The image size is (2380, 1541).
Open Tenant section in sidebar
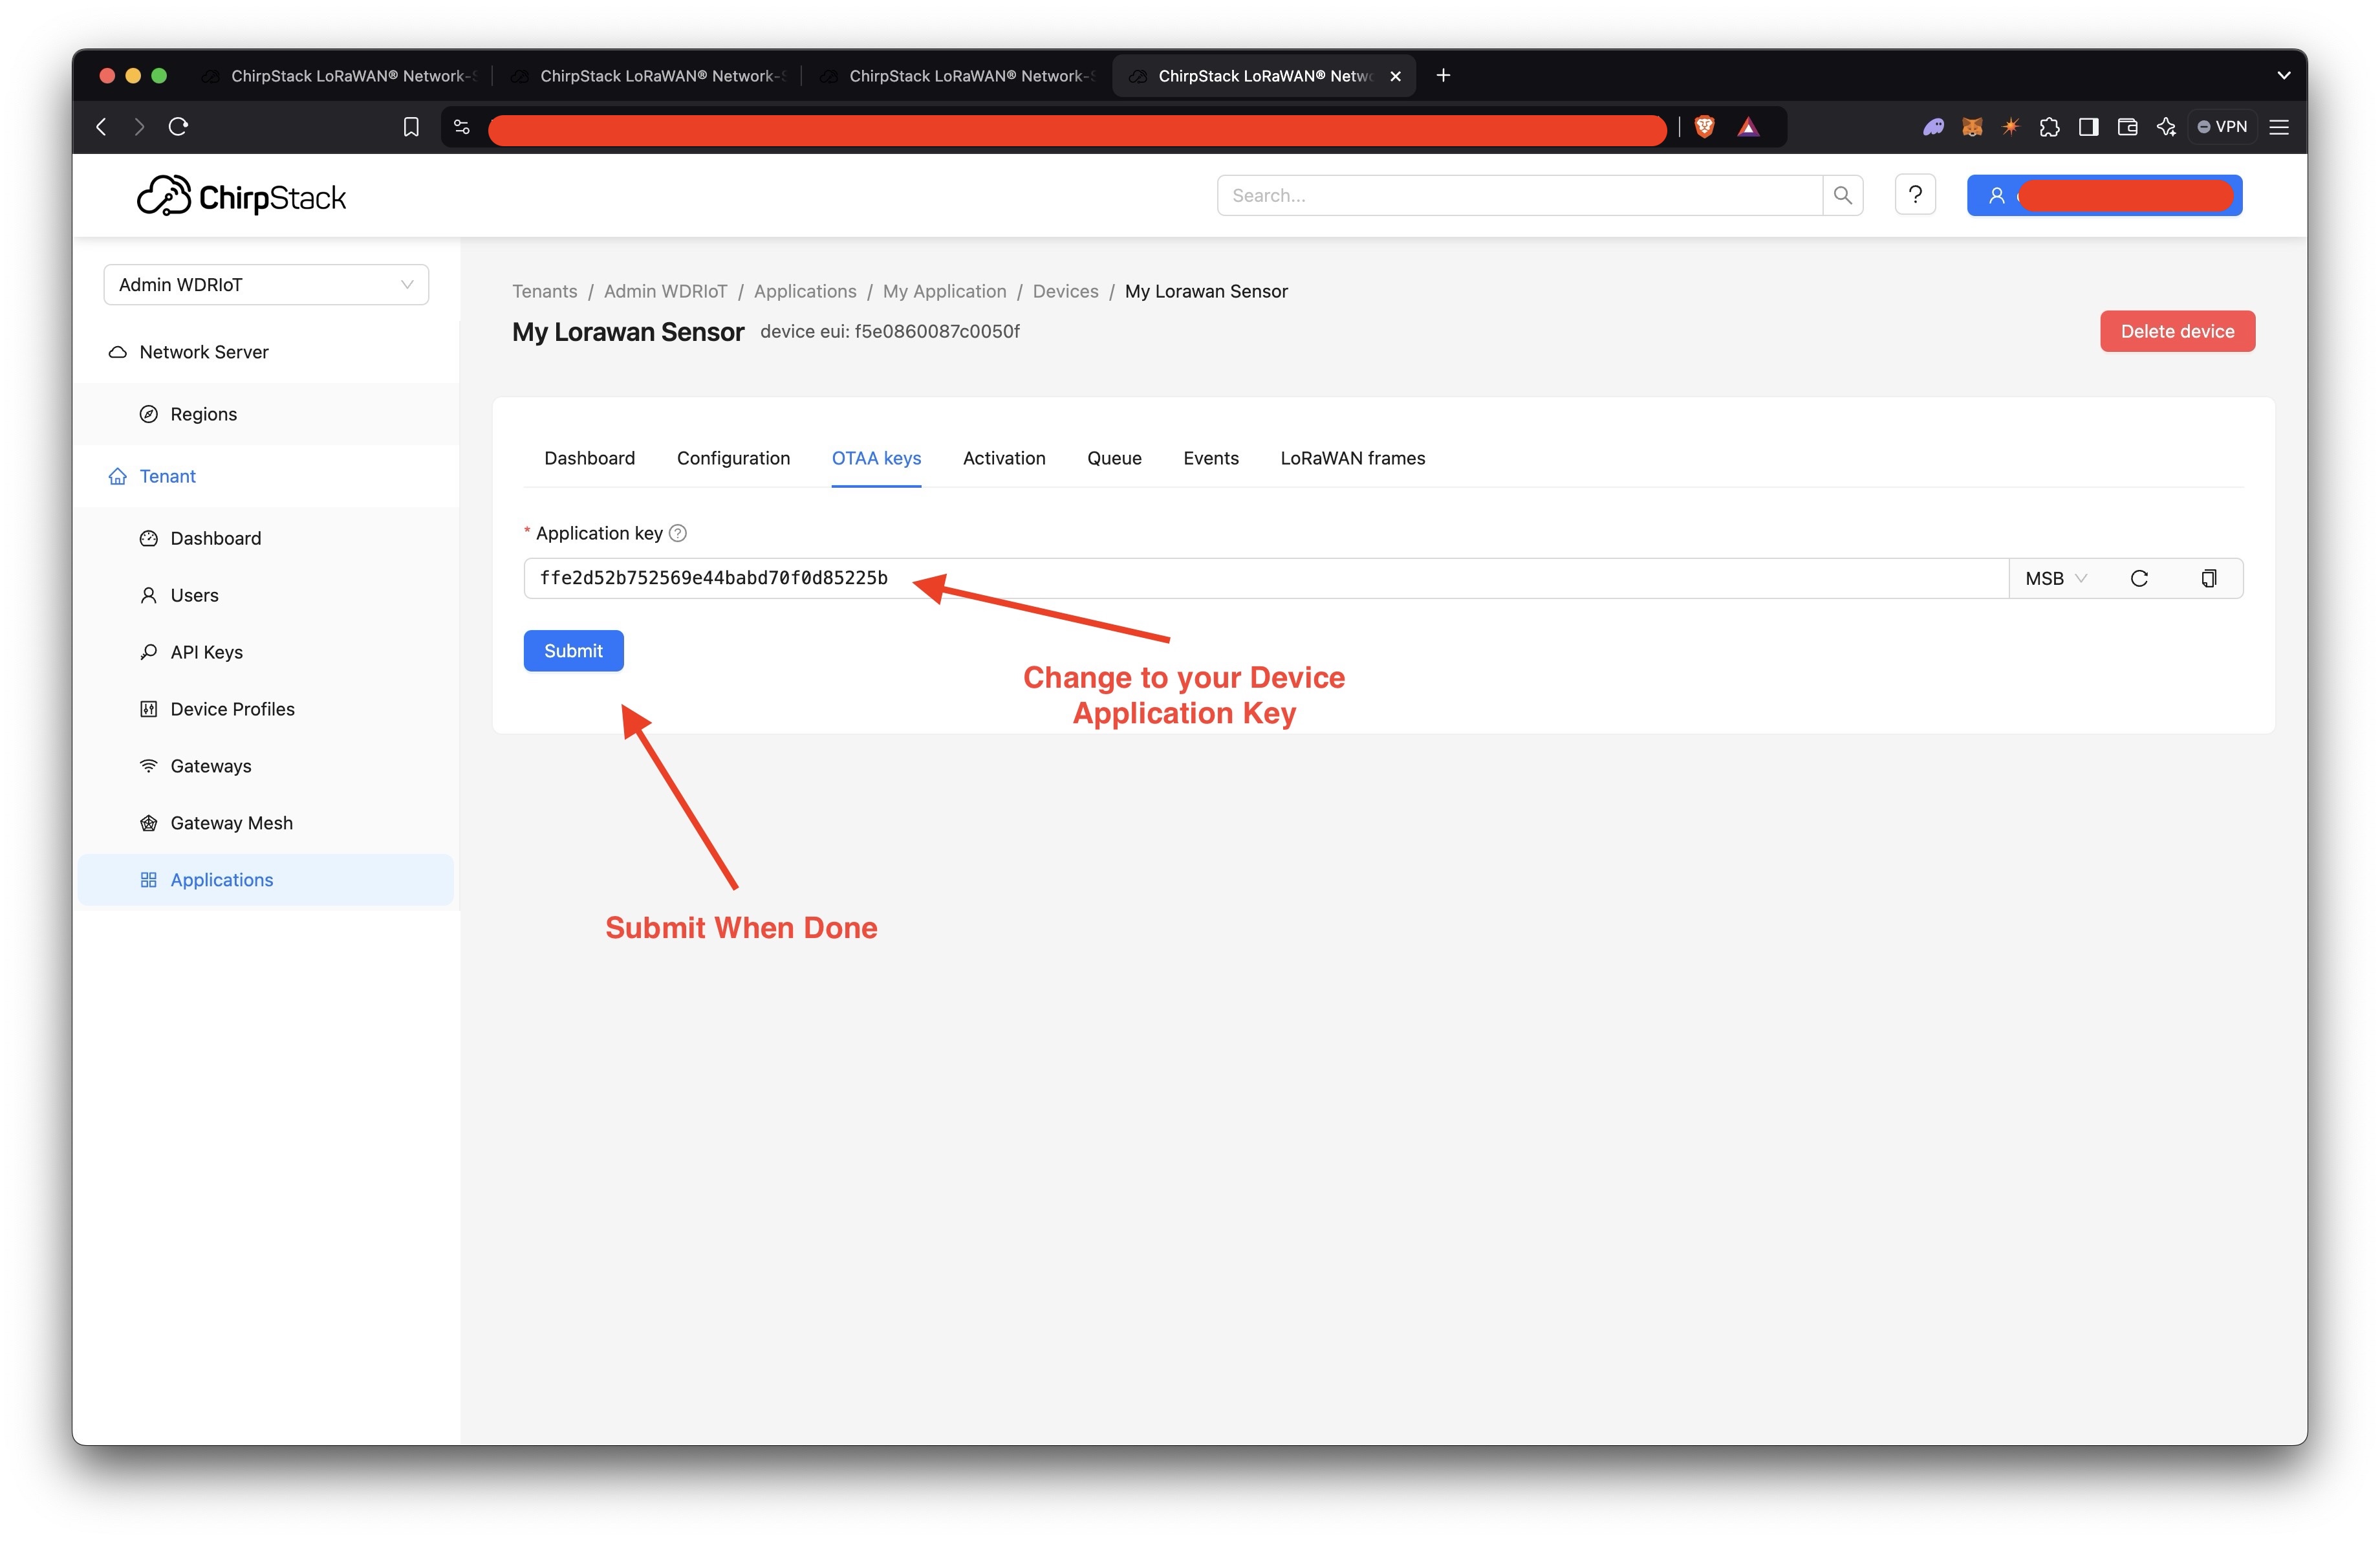[266, 476]
